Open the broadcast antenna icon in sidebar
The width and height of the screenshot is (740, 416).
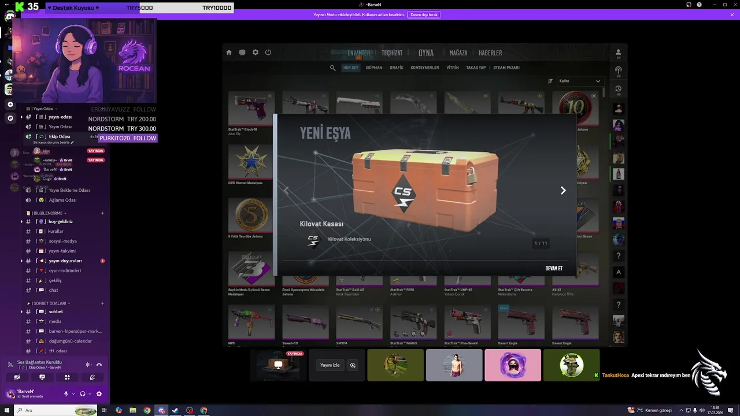point(619,70)
